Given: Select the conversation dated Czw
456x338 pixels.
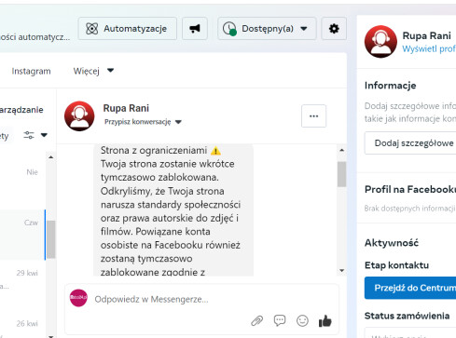Looking at the screenshot, I should click(x=22, y=235).
